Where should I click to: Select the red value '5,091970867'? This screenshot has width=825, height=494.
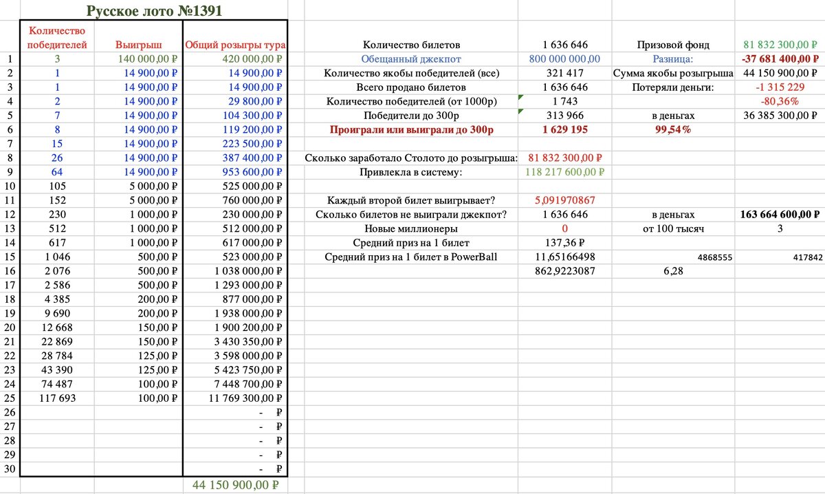(x=564, y=200)
